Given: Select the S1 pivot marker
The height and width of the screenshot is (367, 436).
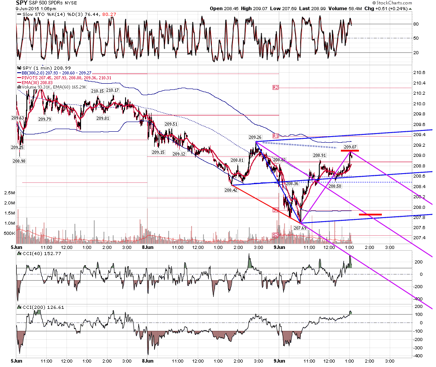Looking at the screenshot, I should 275,210.
